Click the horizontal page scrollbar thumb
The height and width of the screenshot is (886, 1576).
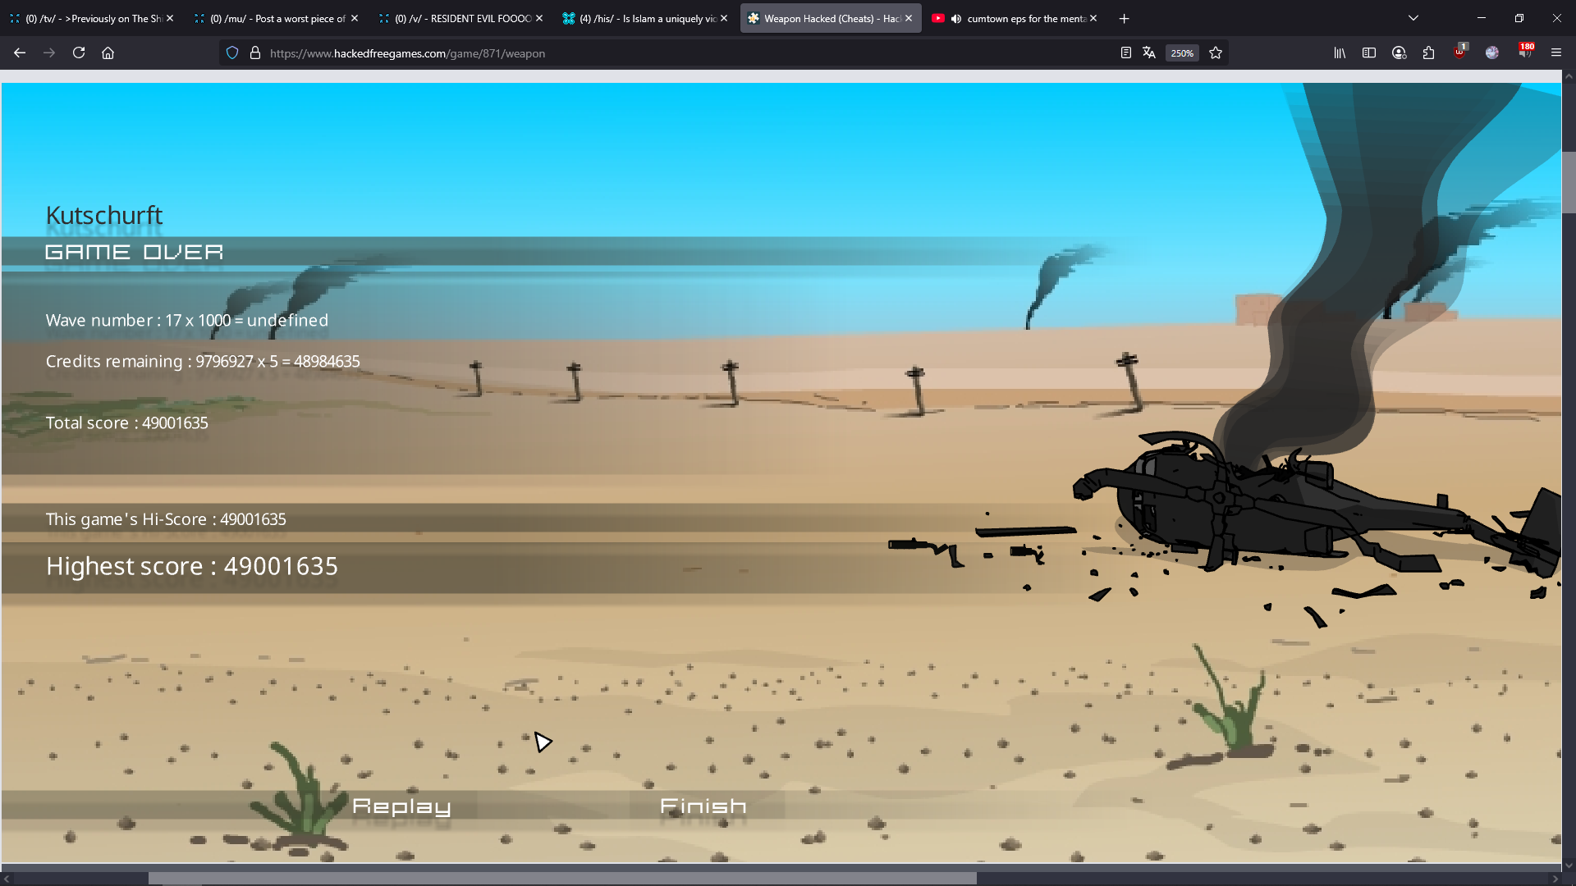[x=562, y=878]
